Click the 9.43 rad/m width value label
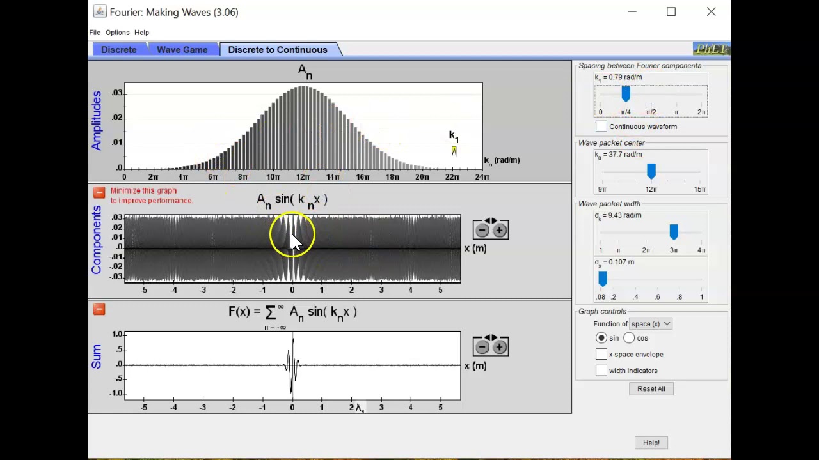Screen dimensions: 819x460 pyautogui.click(x=618, y=215)
